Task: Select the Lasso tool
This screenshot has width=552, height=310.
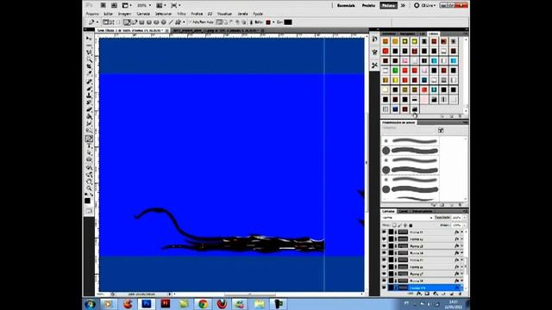Action: pyautogui.click(x=89, y=53)
